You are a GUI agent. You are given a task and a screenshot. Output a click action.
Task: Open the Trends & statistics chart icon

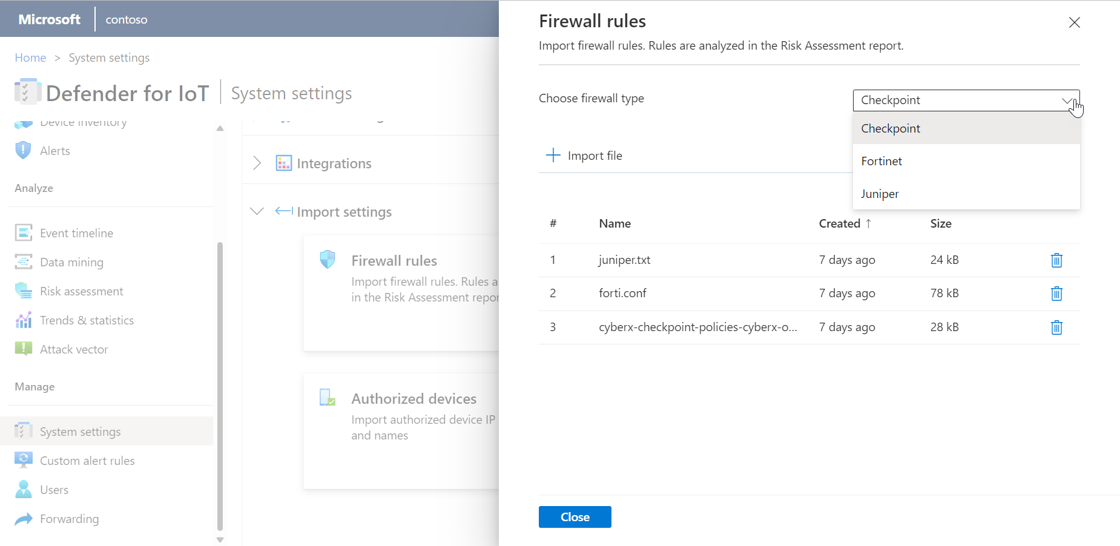point(24,320)
